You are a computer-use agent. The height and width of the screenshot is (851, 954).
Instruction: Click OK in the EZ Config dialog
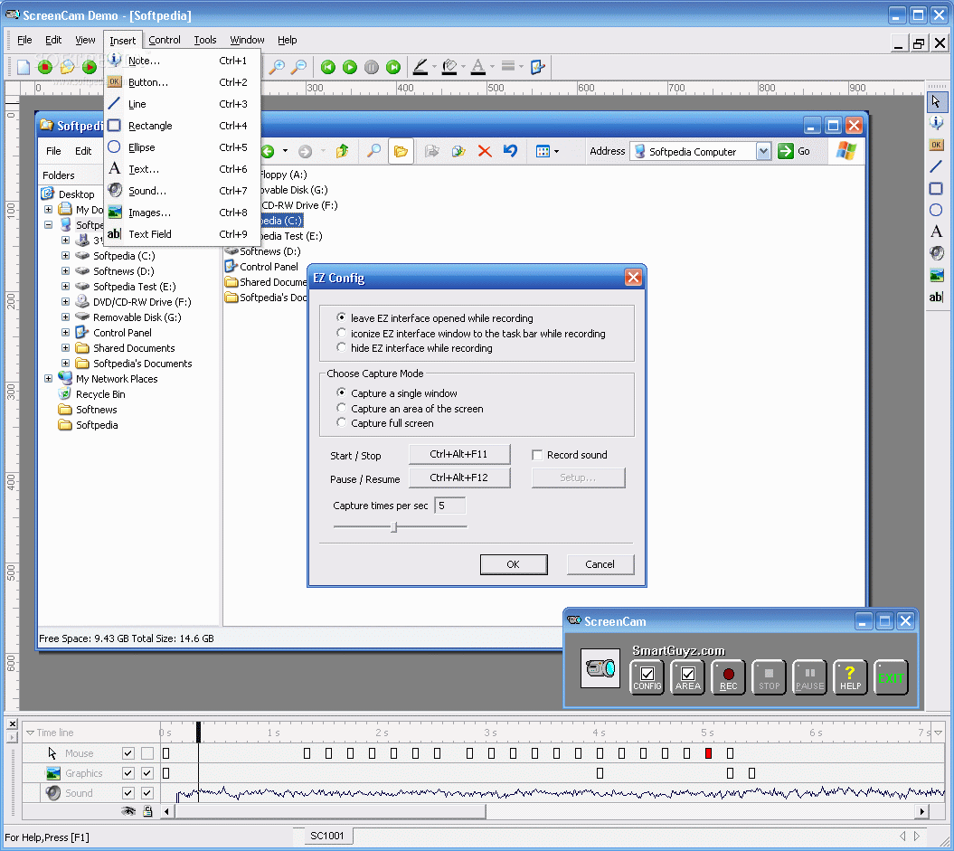514,564
